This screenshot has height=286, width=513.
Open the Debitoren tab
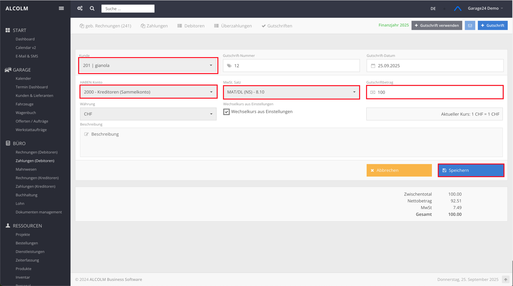point(191,26)
